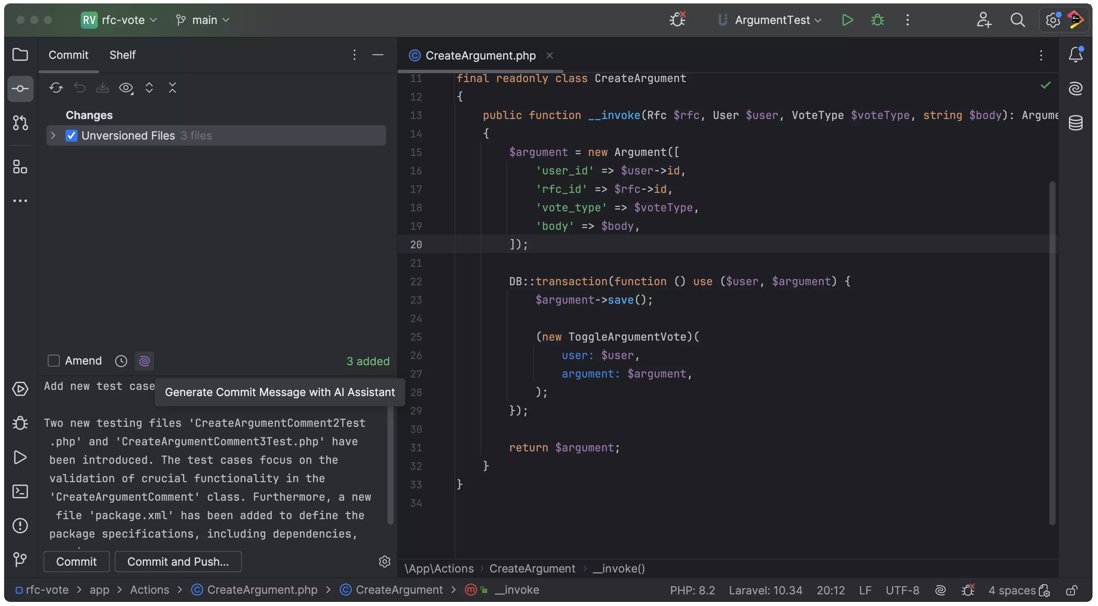Run ArgumentTest with the green run icon
This screenshot has width=1098, height=606.
click(x=847, y=19)
